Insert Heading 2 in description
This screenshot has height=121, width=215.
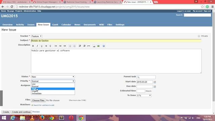60,46
